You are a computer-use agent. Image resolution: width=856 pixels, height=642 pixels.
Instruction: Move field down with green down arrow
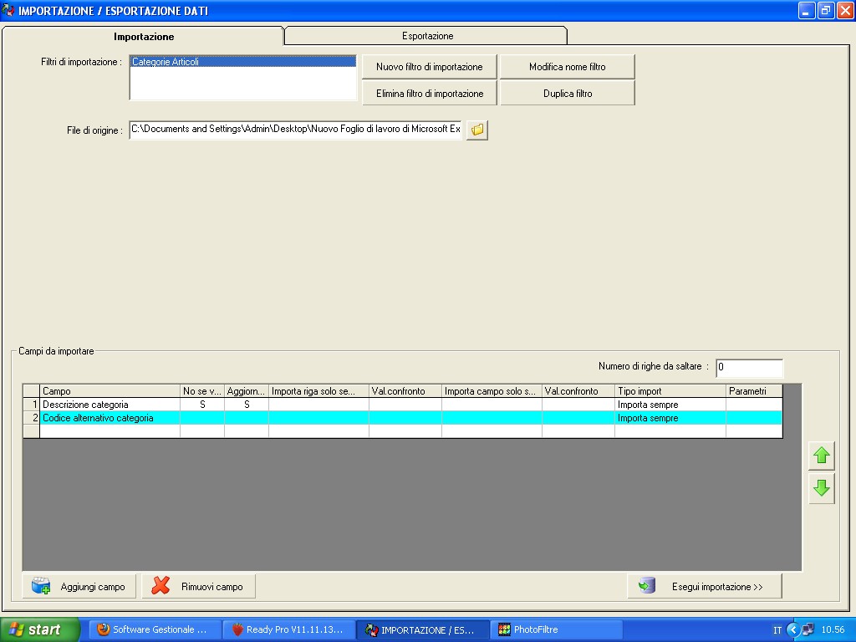[x=821, y=488]
